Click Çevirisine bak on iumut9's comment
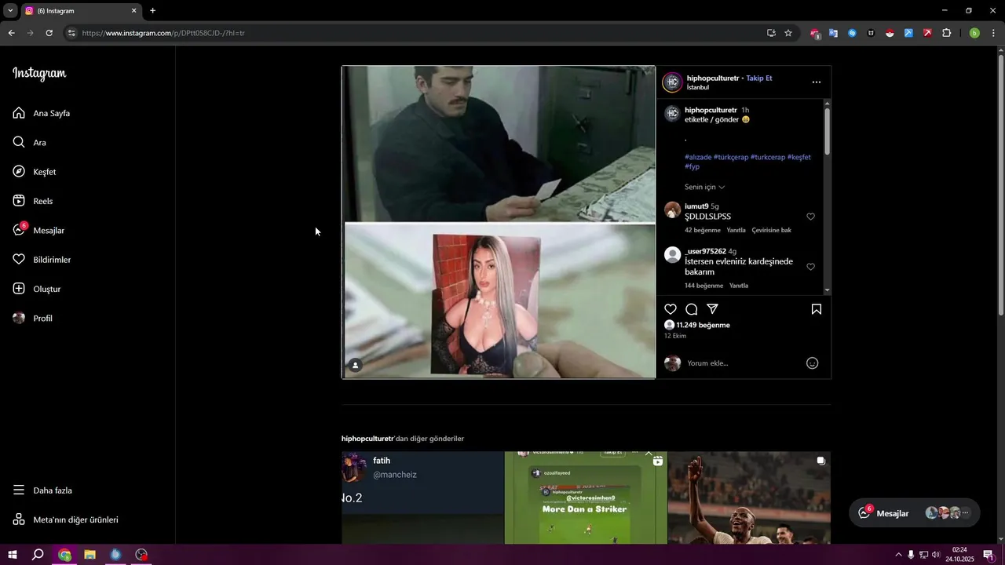Viewport: 1005px width, 565px height. 772,230
